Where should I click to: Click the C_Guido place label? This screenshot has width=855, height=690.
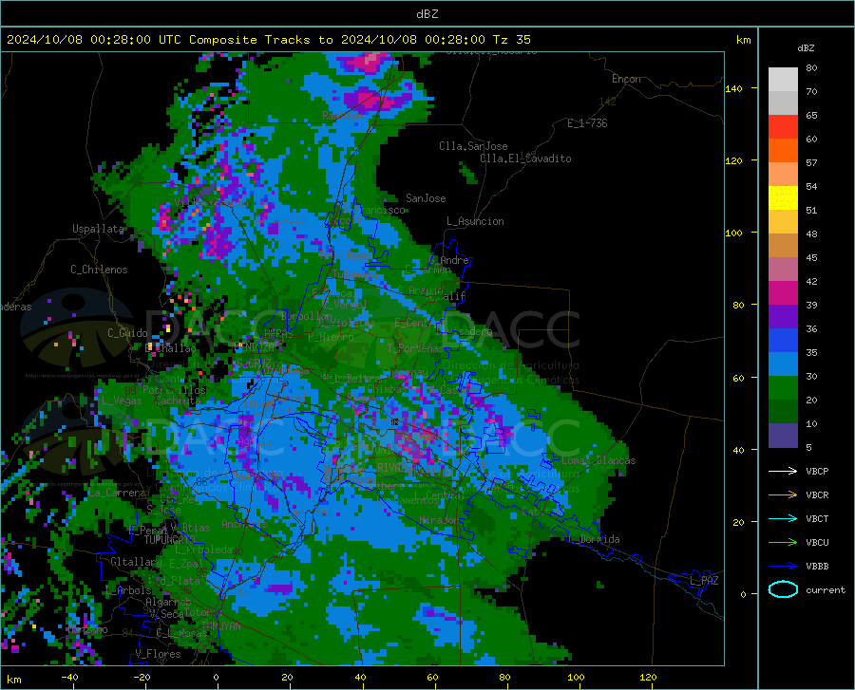[x=127, y=333]
